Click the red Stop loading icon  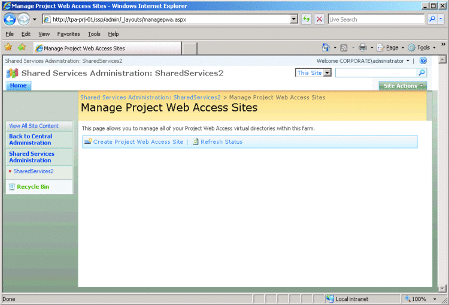click(319, 20)
